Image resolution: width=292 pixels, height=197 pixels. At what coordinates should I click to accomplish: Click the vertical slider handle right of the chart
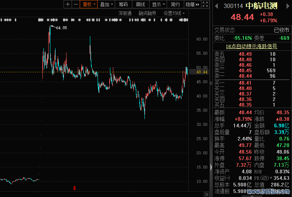pyautogui.click(x=211, y=167)
